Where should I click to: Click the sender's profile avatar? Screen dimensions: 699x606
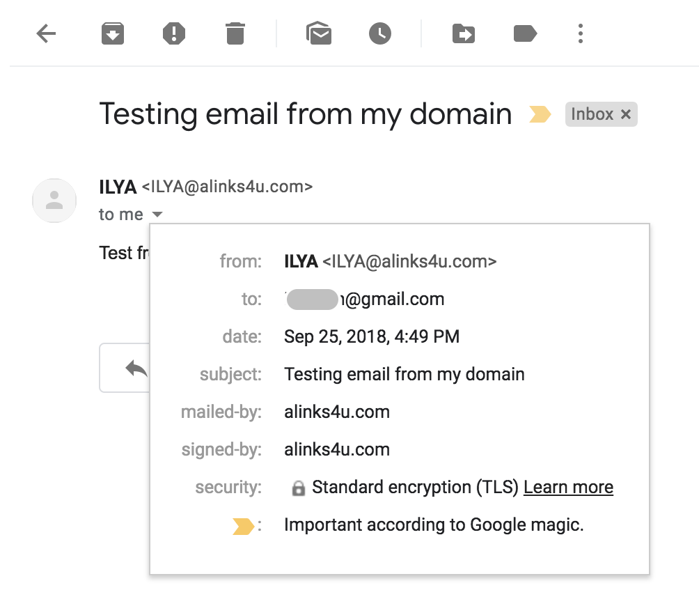click(54, 201)
